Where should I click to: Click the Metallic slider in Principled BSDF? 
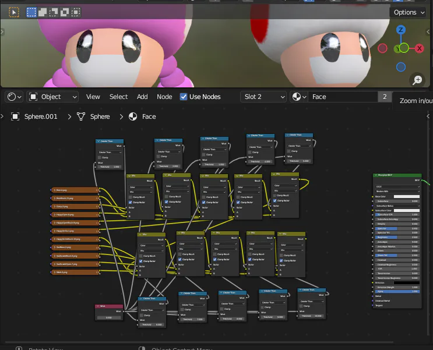pyautogui.click(x=397, y=224)
